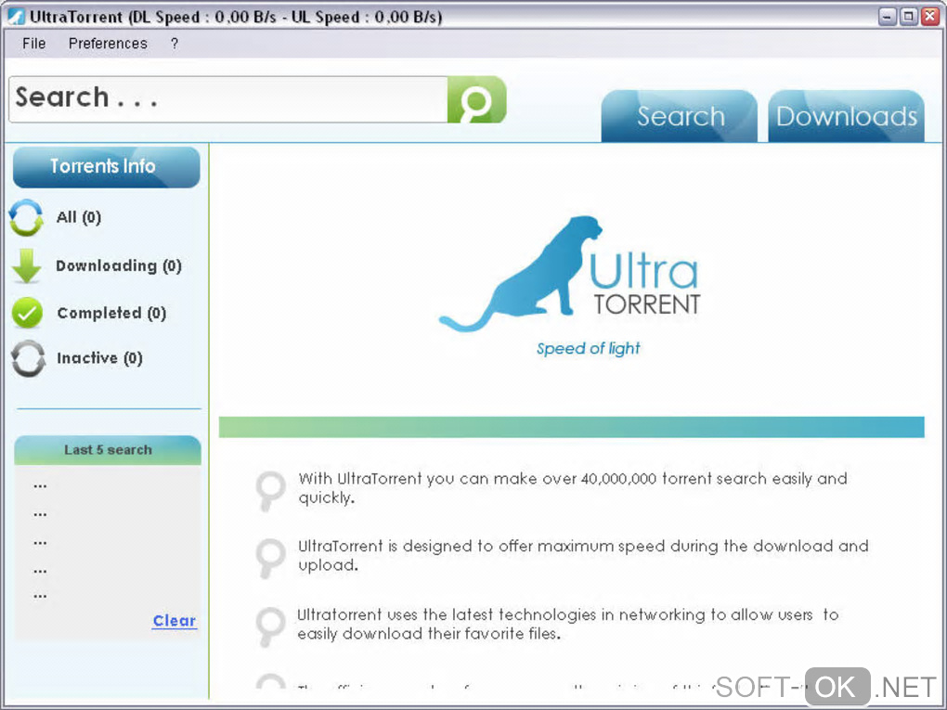Click the Last 5 search header
Viewport: 947px width, 710px height.
[108, 450]
